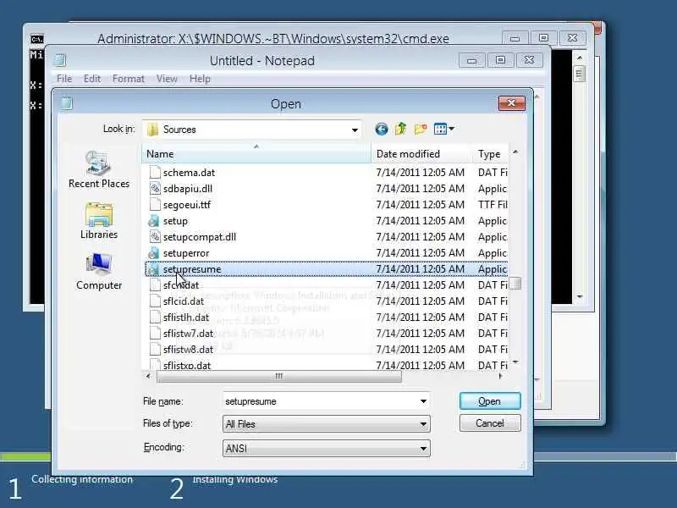Select the sflistw7.dat file icon
The width and height of the screenshot is (677, 508).
click(x=155, y=333)
